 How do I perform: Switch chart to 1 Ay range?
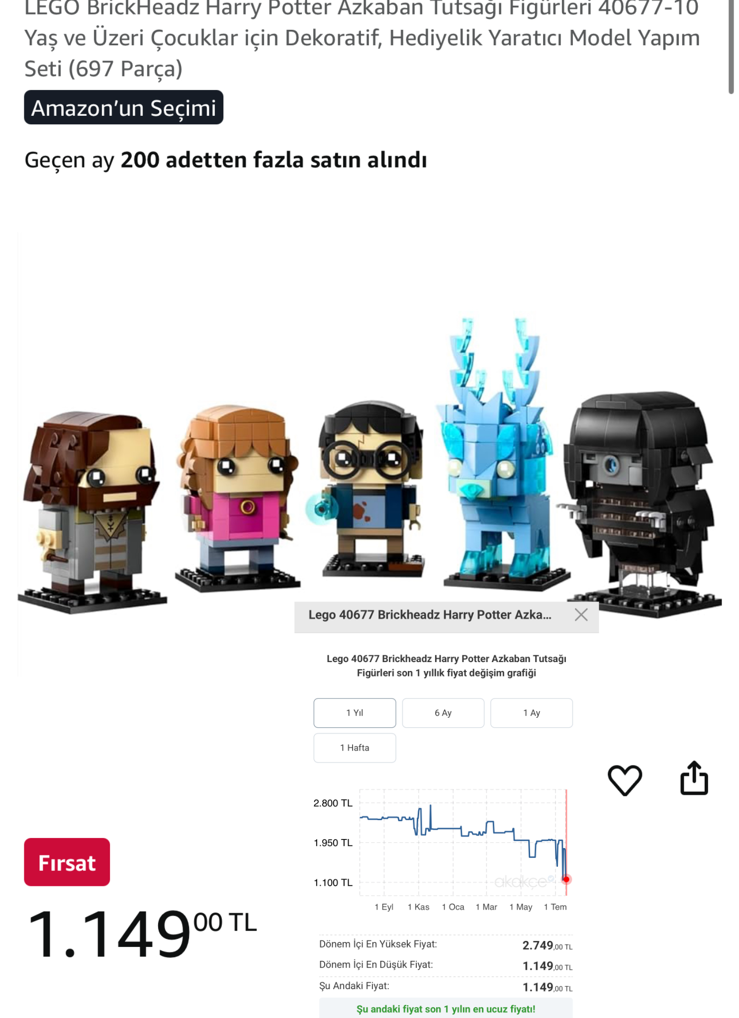pyautogui.click(x=532, y=713)
